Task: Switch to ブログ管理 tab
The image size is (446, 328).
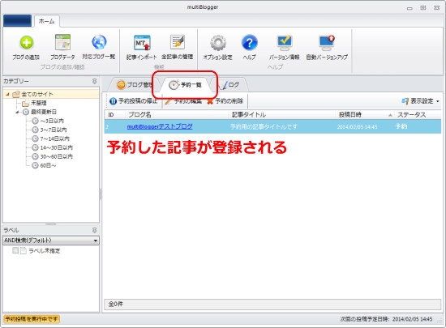Action: pyautogui.click(x=135, y=84)
